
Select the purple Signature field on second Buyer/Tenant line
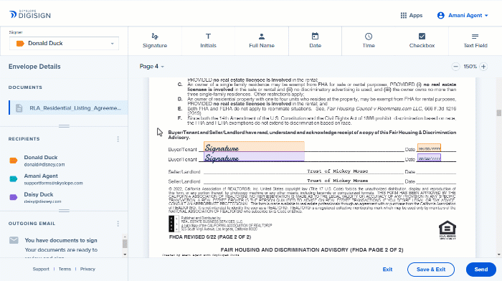[254, 157]
